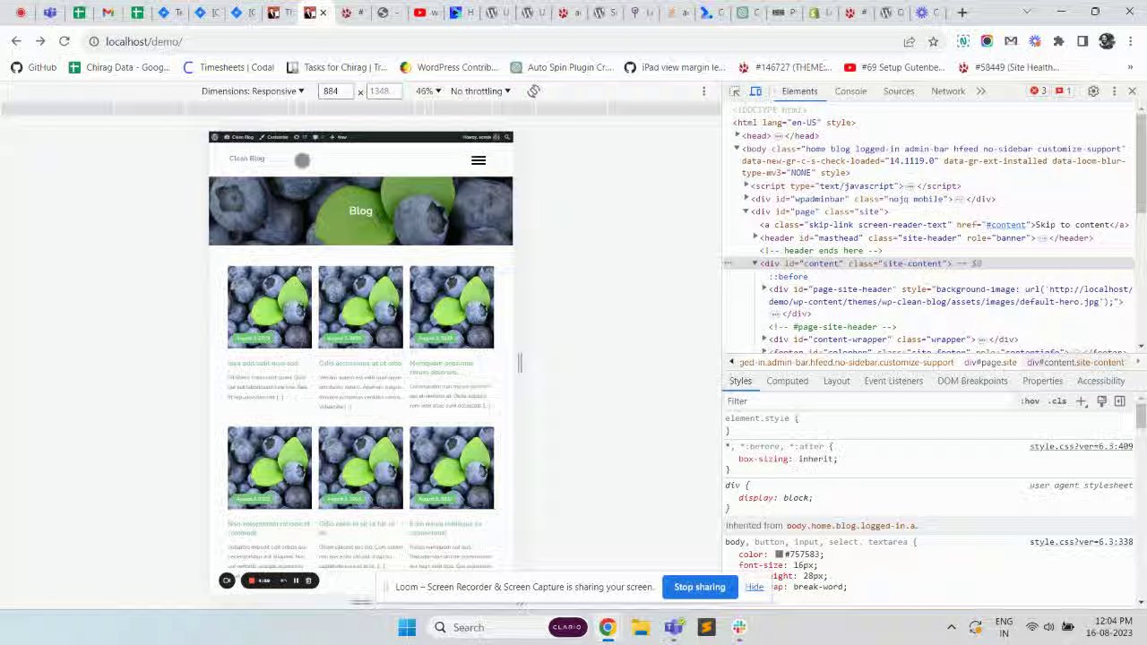
Task: Click the Filter styles input field
Action: [x=869, y=401]
